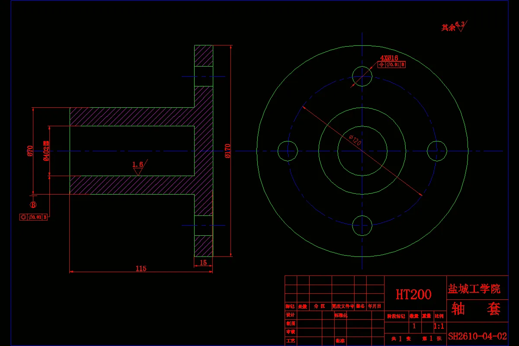Select drawing number SH2610-04-02
519x346 pixels.
477,336
